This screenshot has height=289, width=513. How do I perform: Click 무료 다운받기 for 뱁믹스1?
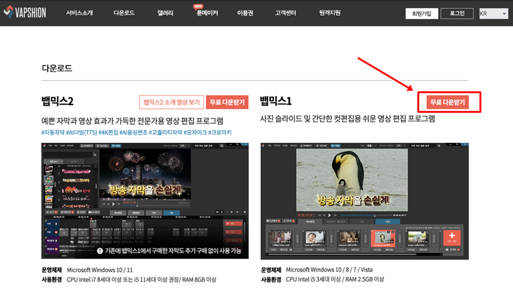click(448, 103)
